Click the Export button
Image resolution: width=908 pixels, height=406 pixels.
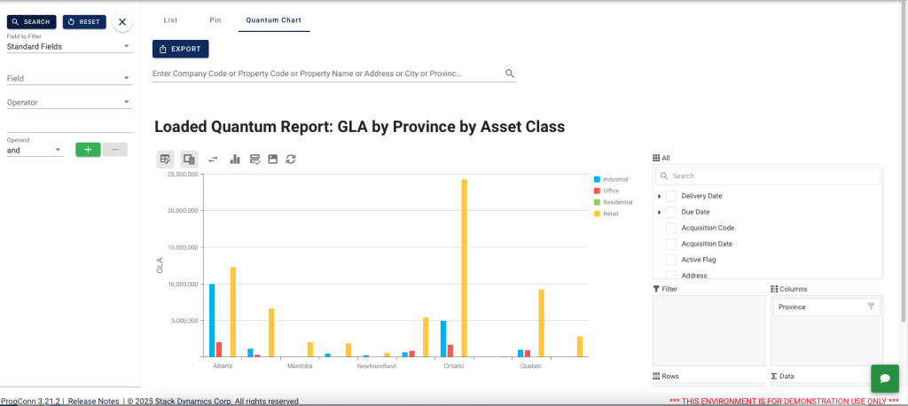(x=180, y=49)
